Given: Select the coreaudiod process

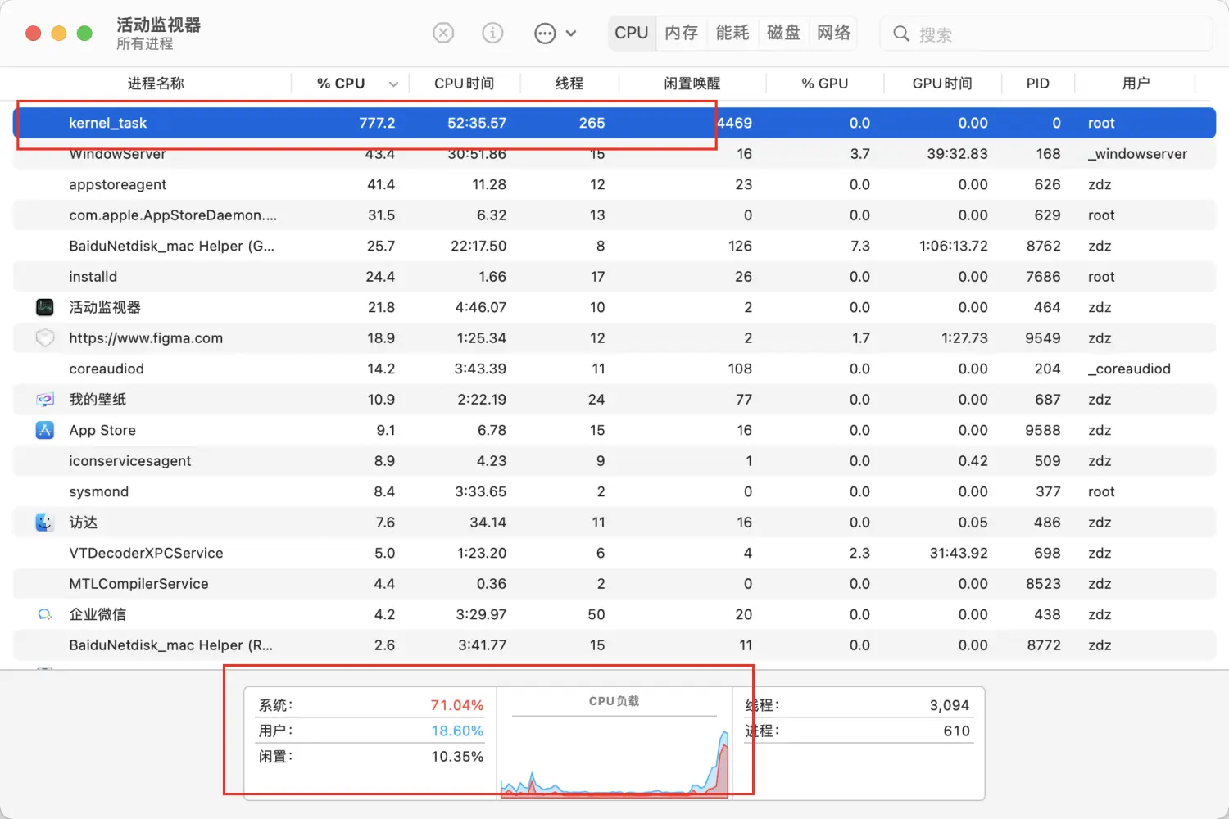Looking at the screenshot, I should coord(107,369).
